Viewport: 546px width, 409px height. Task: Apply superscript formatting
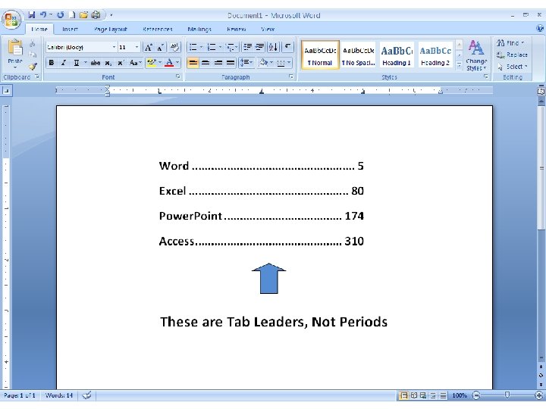121,63
